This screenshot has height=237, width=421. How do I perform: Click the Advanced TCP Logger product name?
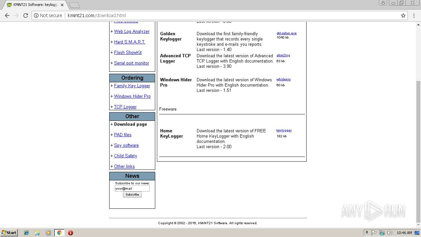pyautogui.click(x=175, y=58)
